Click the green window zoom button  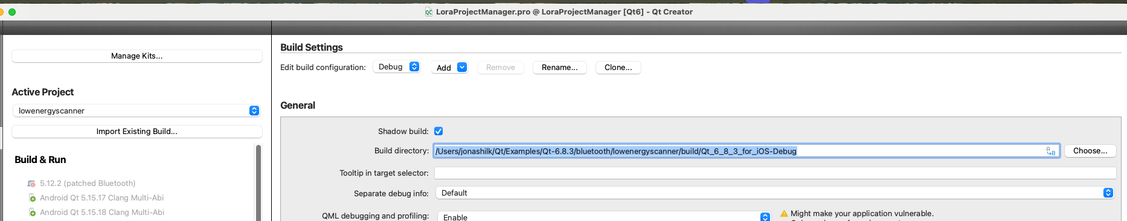[x=12, y=12]
